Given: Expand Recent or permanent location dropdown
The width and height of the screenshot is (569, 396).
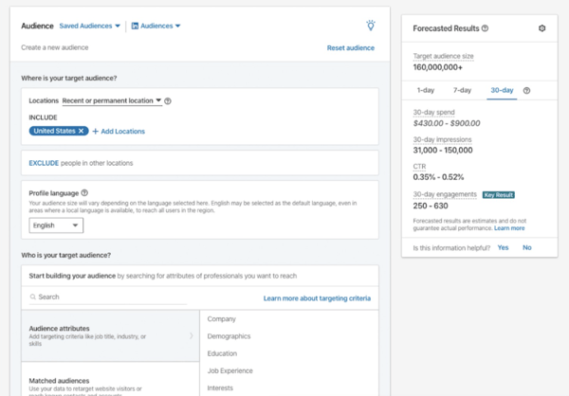Looking at the screenshot, I should click(112, 100).
